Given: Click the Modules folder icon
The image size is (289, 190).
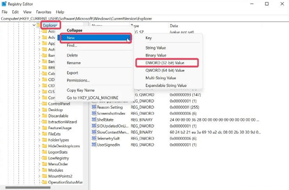Looking at the screenshot, I should coord(44,170).
